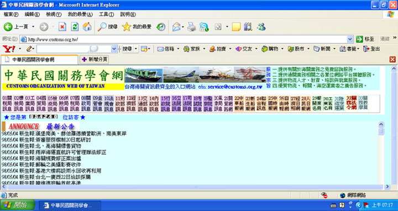Viewport: 398px width, 211px height.
Task: Open Search with the magnifier icon
Action: 102,26
